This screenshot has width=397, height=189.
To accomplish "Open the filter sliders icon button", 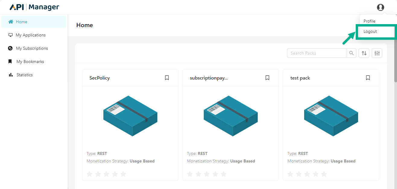I will click(x=377, y=53).
